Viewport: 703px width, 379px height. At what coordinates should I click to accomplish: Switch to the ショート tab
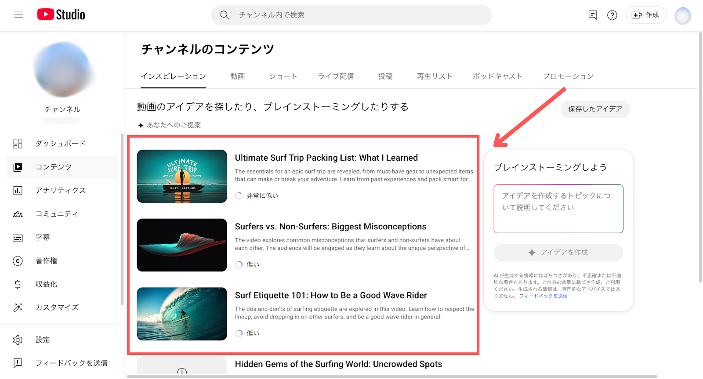click(x=283, y=76)
